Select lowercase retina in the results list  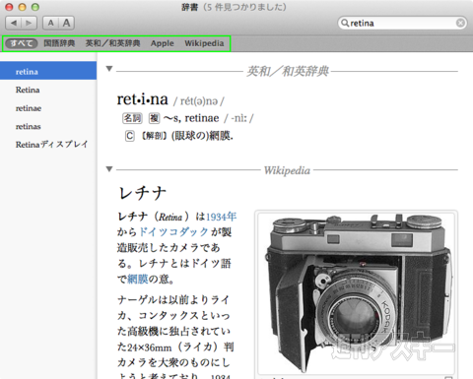pyautogui.click(x=48, y=71)
